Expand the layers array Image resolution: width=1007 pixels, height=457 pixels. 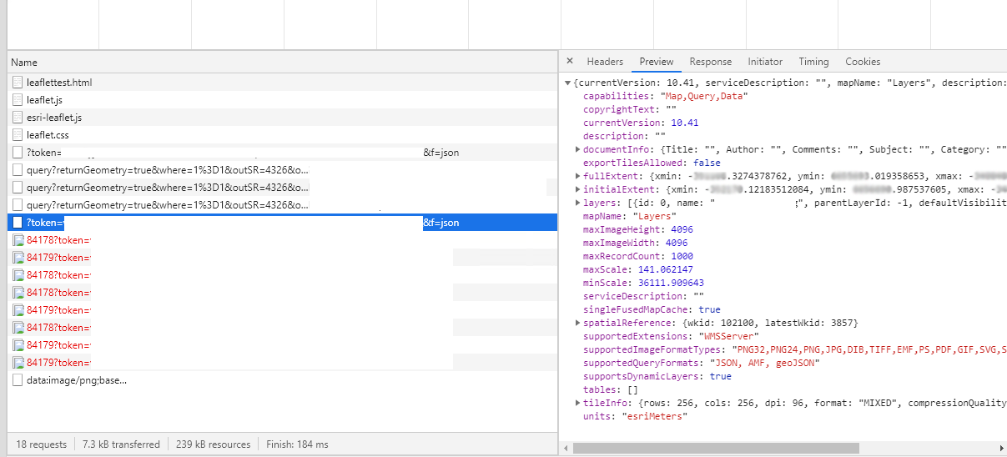coord(578,203)
